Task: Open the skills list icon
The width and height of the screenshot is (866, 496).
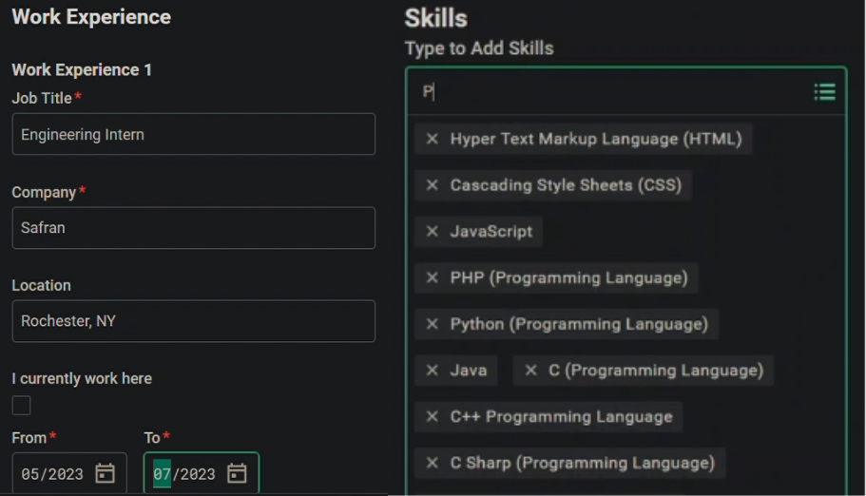Action: click(x=824, y=91)
